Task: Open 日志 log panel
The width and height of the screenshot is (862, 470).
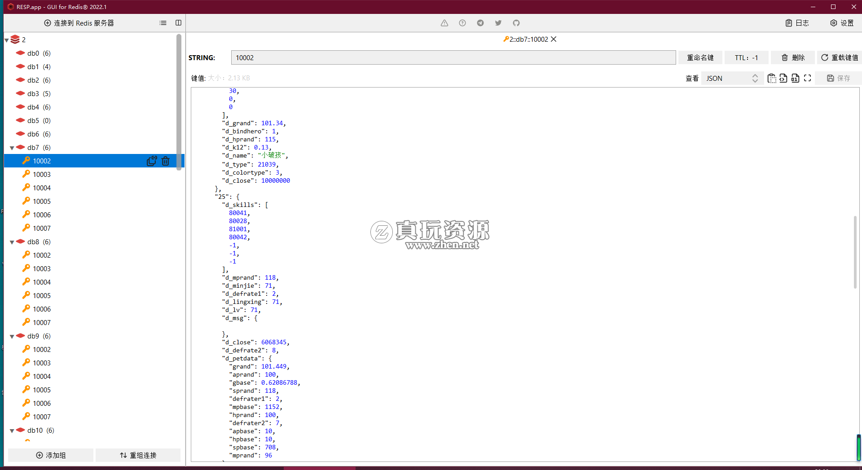Action: [x=797, y=23]
